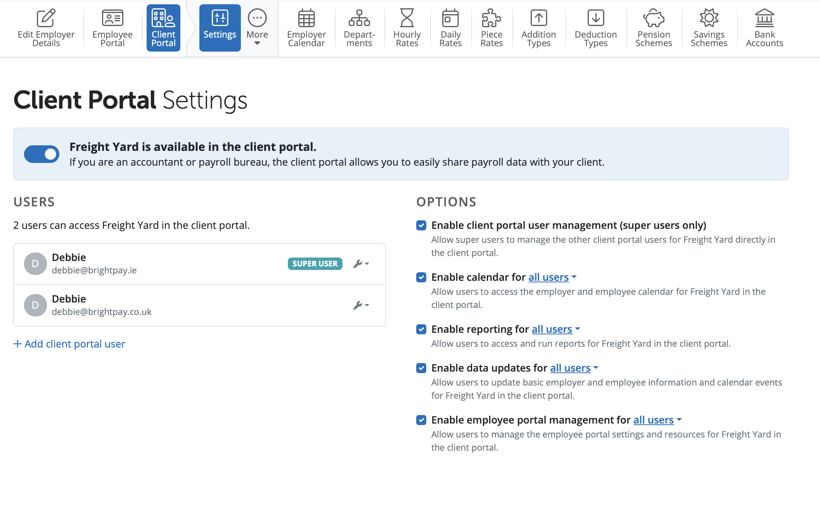
Task: Open wrench menu for debbie@brightpay.co.uk
Action: [361, 305]
